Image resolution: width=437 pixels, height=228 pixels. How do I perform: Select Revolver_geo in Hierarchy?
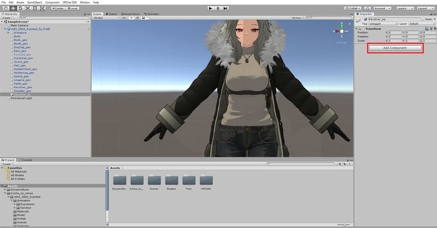pyautogui.click(x=23, y=87)
